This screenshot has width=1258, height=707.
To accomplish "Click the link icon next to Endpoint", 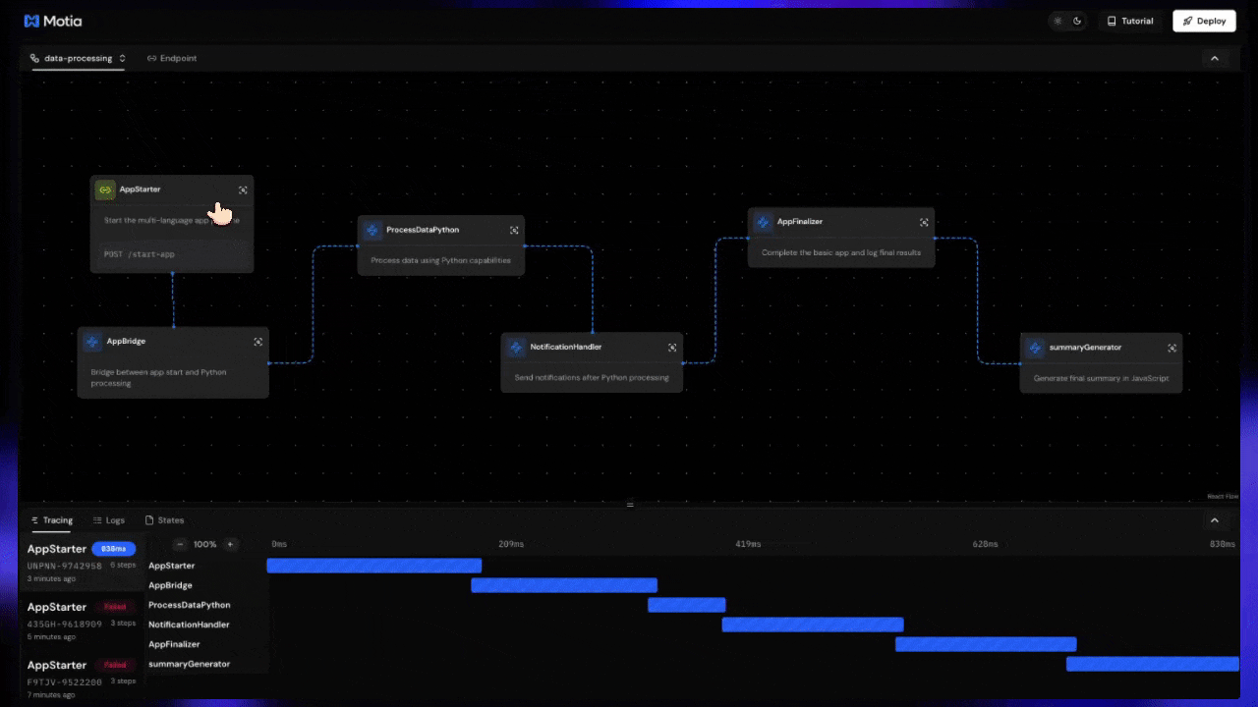I will 151,58.
